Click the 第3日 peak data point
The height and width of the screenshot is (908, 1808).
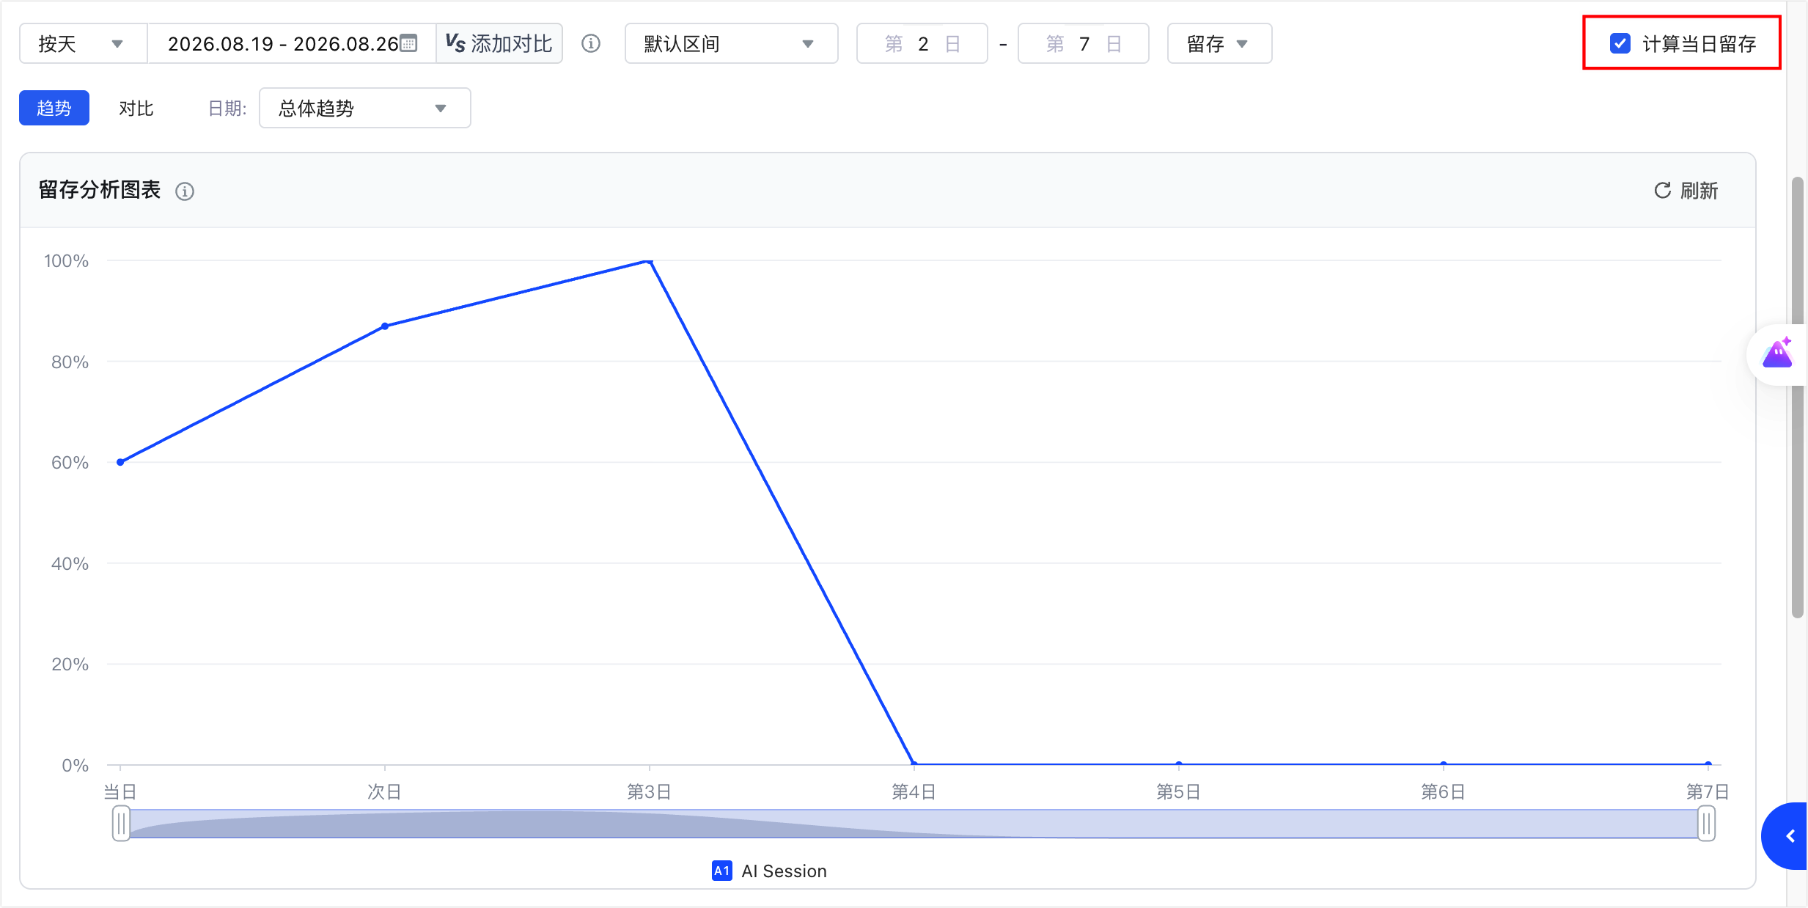[x=650, y=260]
